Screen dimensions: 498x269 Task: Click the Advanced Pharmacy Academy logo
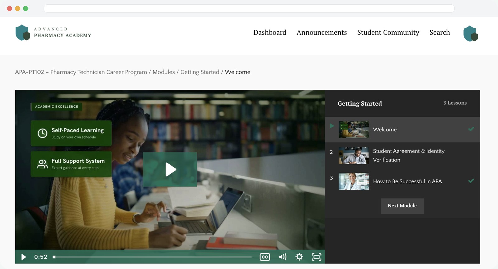pos(53,33)
